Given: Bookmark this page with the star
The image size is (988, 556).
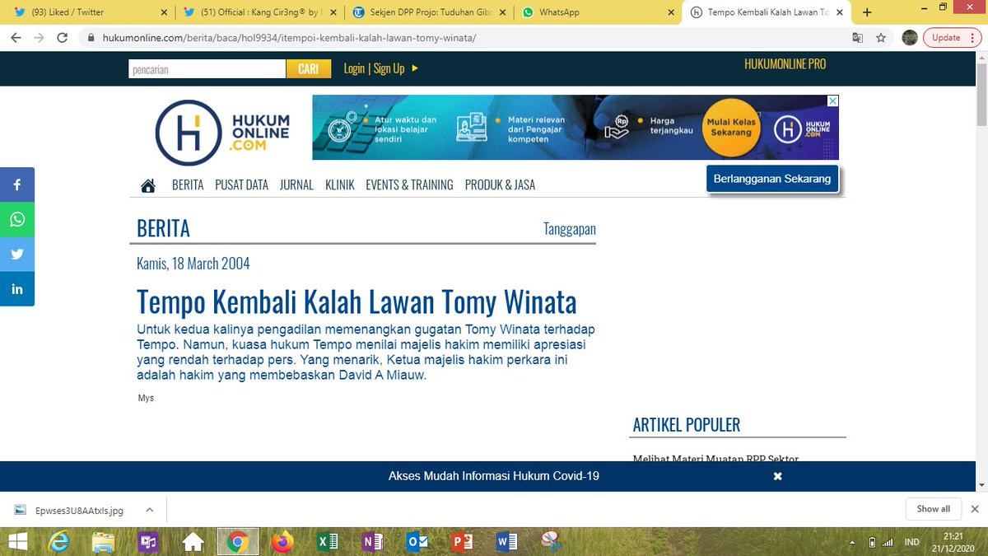Looking at the screenshot, I should pos(881,38).
